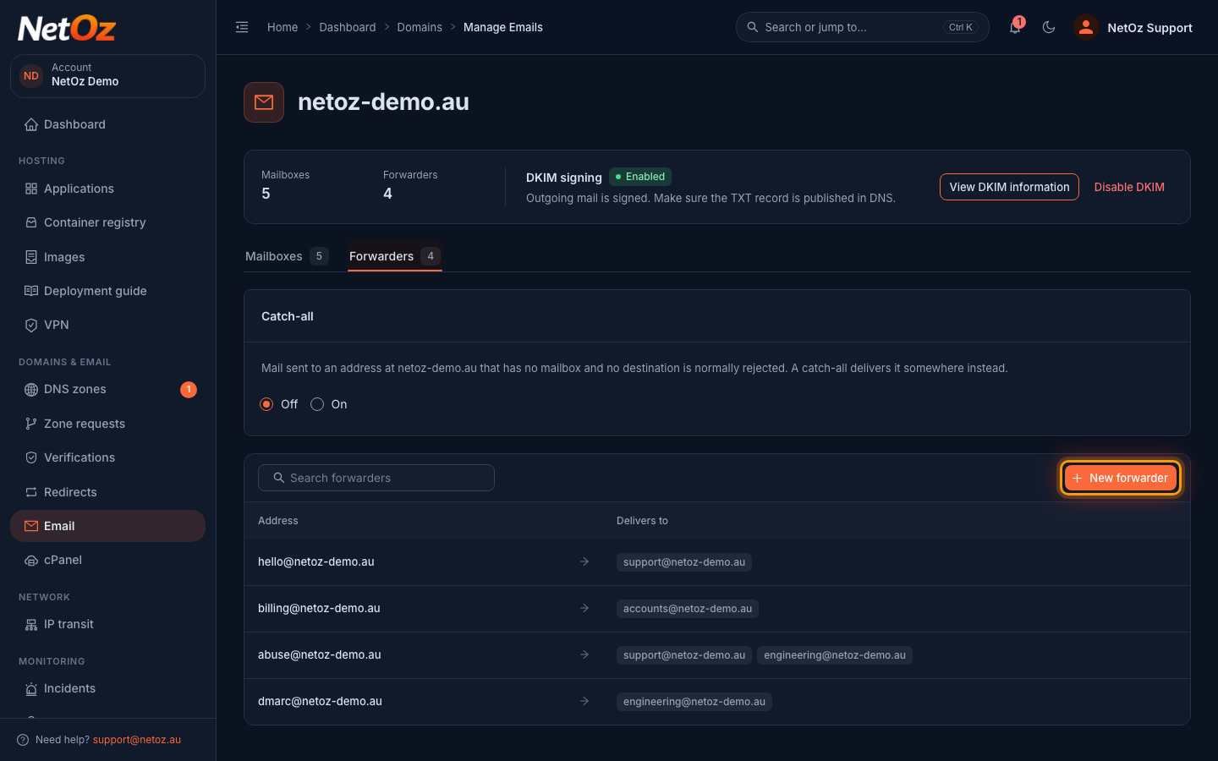Screen dimensions: 1218x761
Task: Open Incidents monitoring page
Action: [107, 688]
